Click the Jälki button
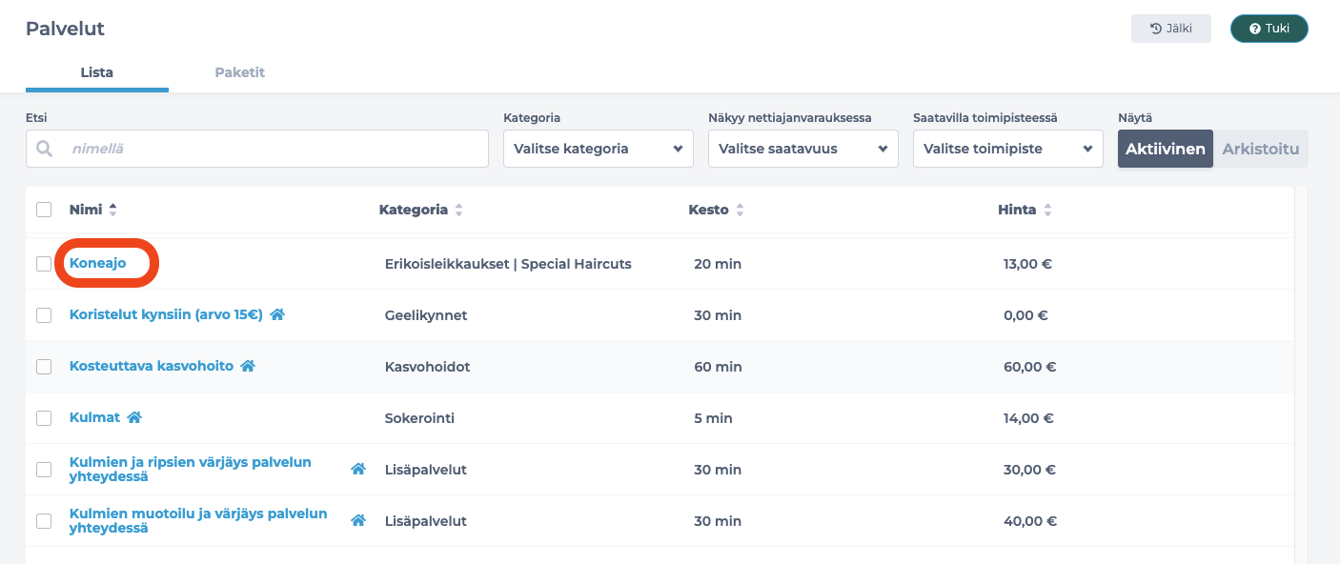The width and height of the screenshot is (1340, 564). coord(1171,29)
